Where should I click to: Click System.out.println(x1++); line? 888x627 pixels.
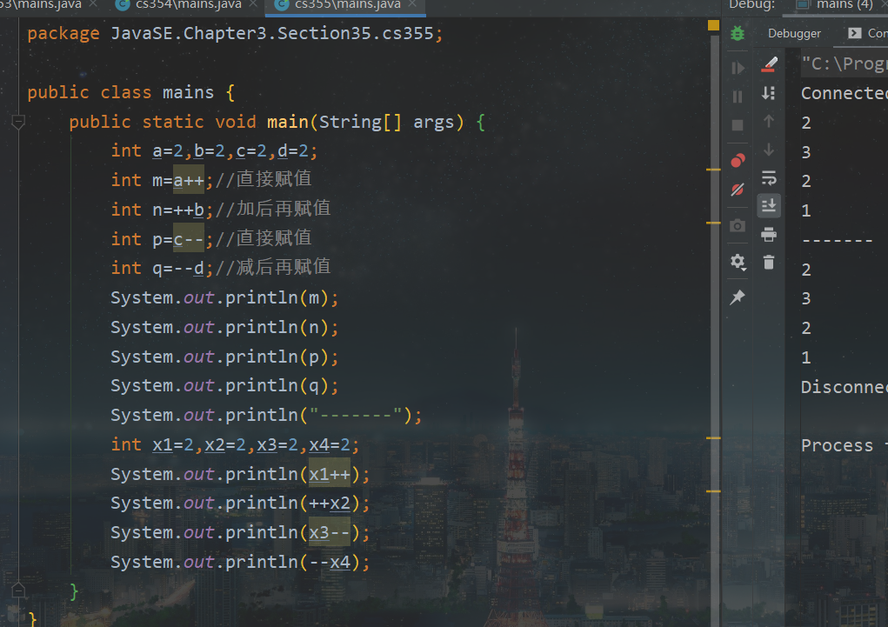tap(240, 474)
